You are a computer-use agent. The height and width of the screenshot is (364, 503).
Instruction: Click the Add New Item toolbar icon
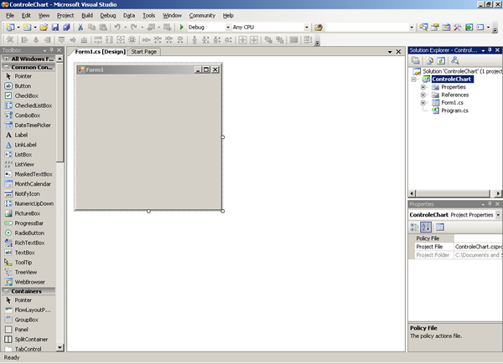28,28
